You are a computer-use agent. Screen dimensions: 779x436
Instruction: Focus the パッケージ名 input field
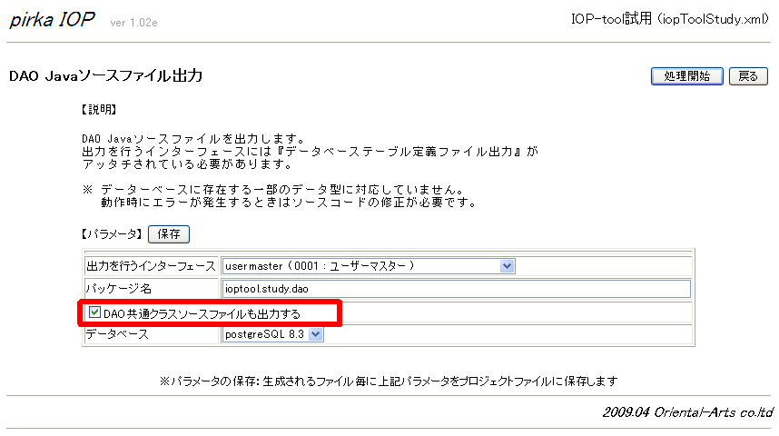click(456, 289)
